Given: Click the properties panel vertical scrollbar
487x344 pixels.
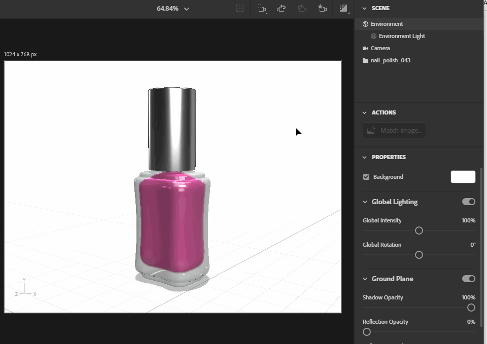Looking at the screenshot, I should [x=481, y=247].
